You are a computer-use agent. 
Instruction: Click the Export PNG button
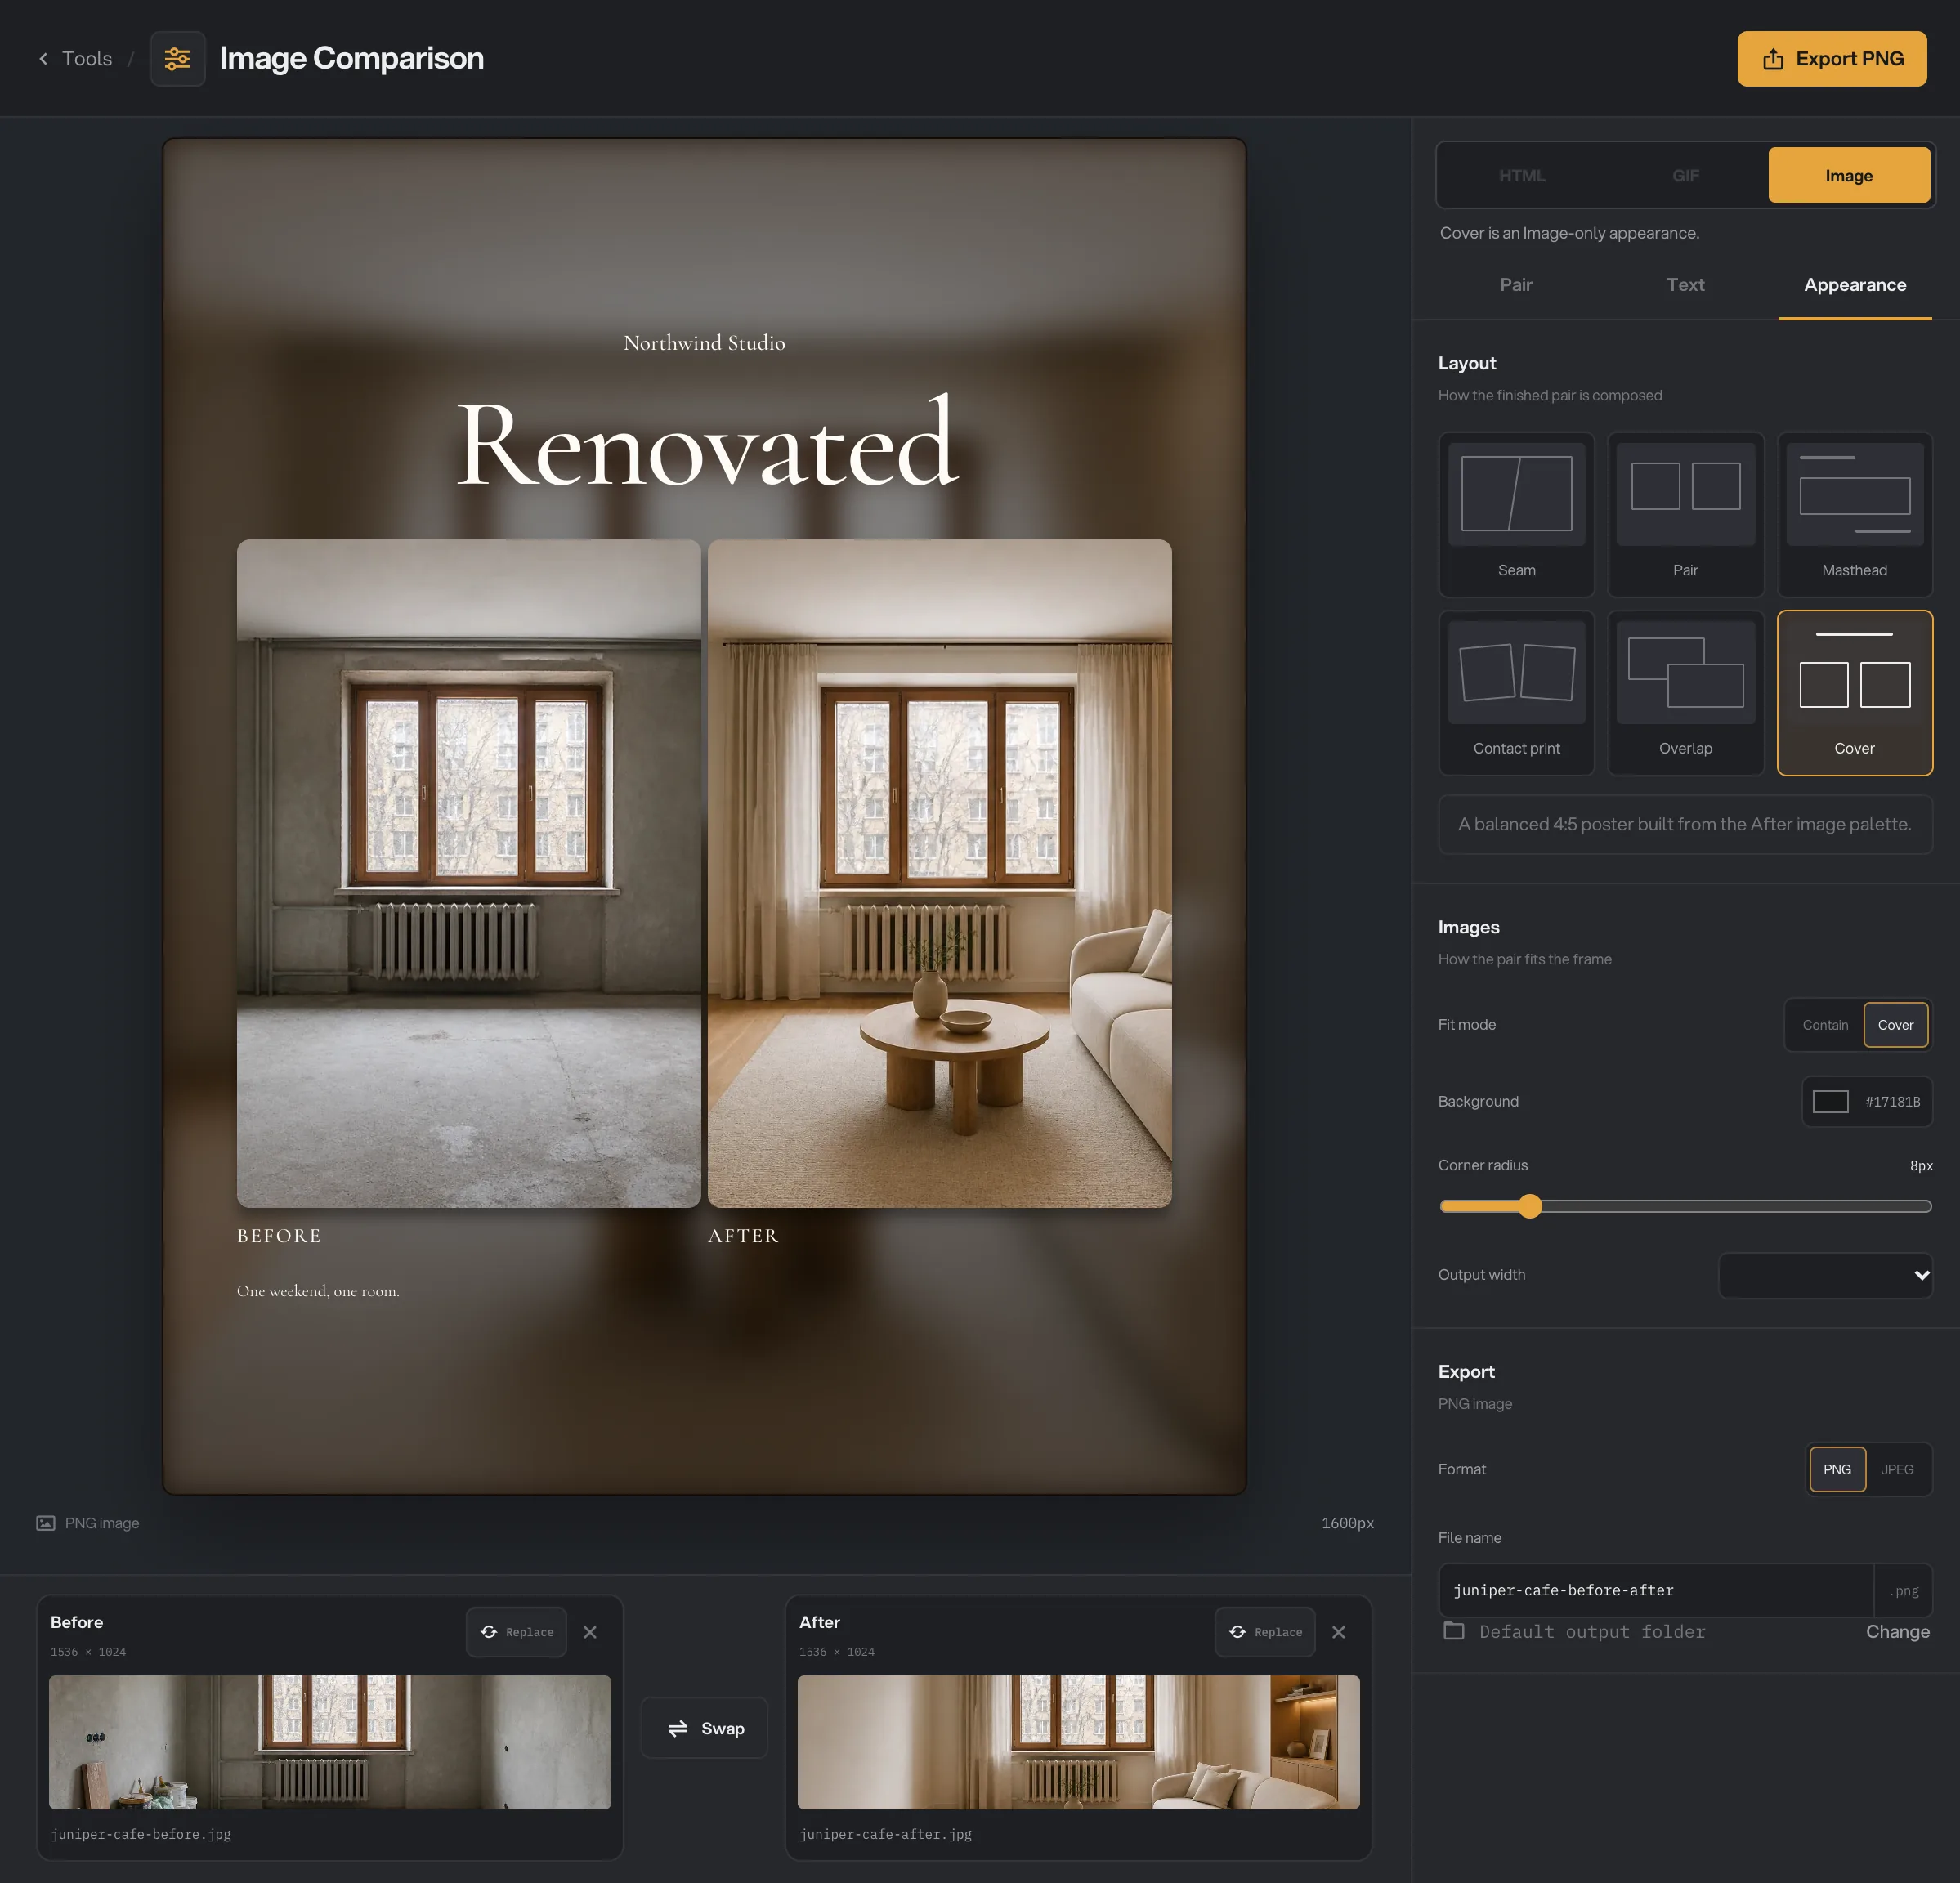pos(1831,59)
